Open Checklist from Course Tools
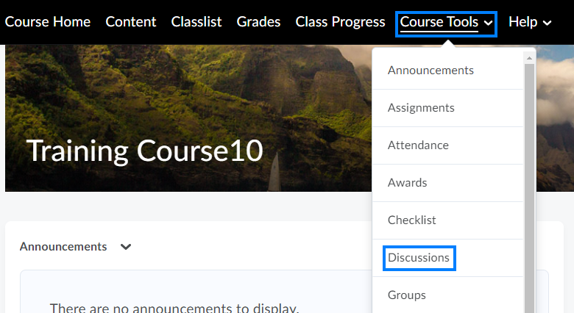Screen dimensions: 574x313 412,220
